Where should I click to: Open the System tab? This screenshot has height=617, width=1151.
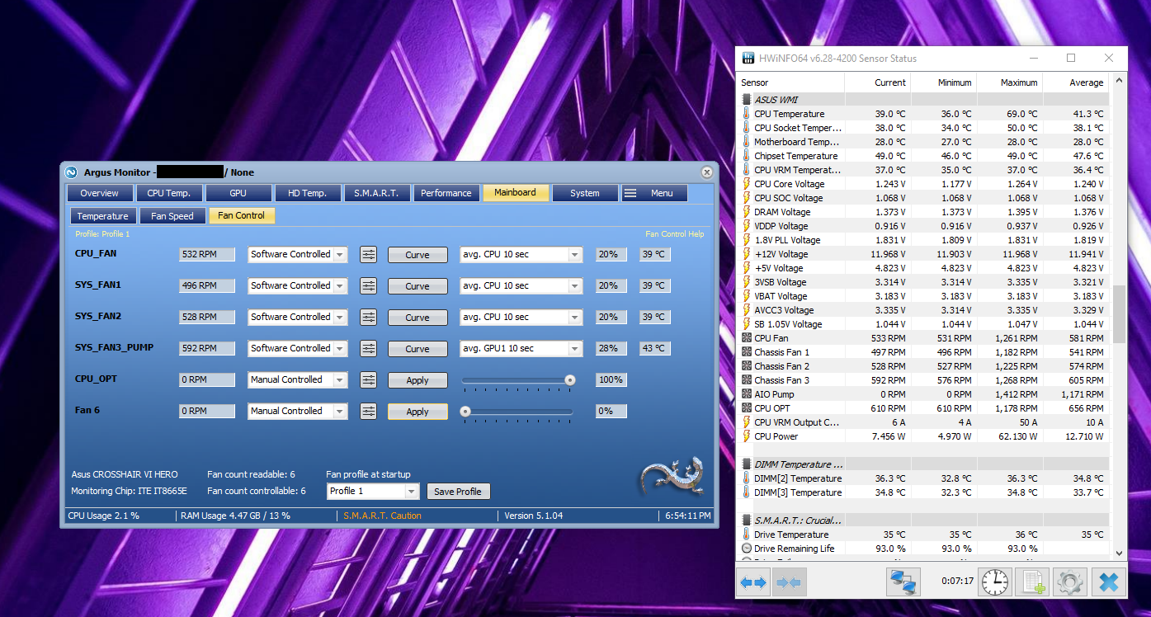click(x=585, y=193)
